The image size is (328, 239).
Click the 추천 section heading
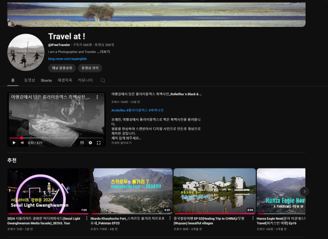point(12,160)
